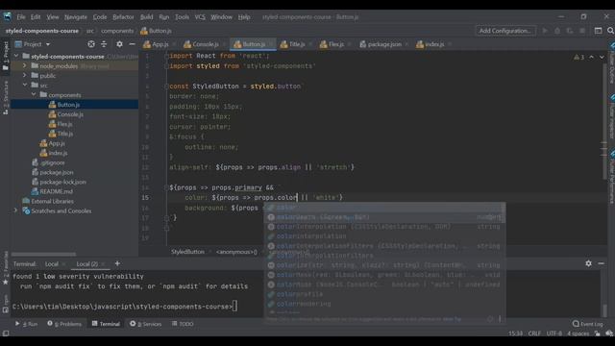Collapse the styled-components-course root folder
Image resolution: width=615 pixels, height=346 pixels.
pos(16,56)
